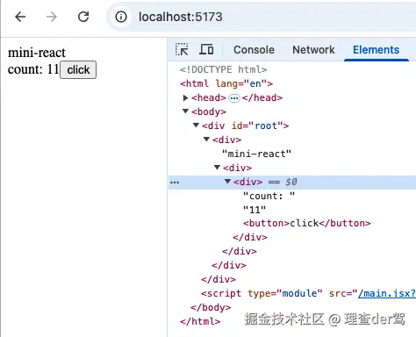Viewport: 416px width, 337px height.
Task: Select the "11" text node in DOM tree
Action: (x=255, y=210)
